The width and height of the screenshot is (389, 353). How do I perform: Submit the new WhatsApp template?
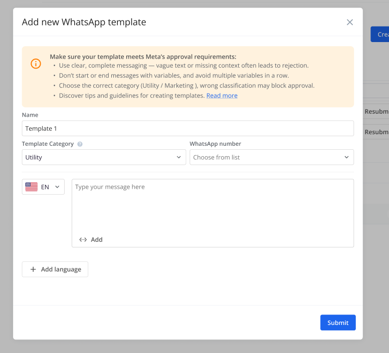(337, 322)
